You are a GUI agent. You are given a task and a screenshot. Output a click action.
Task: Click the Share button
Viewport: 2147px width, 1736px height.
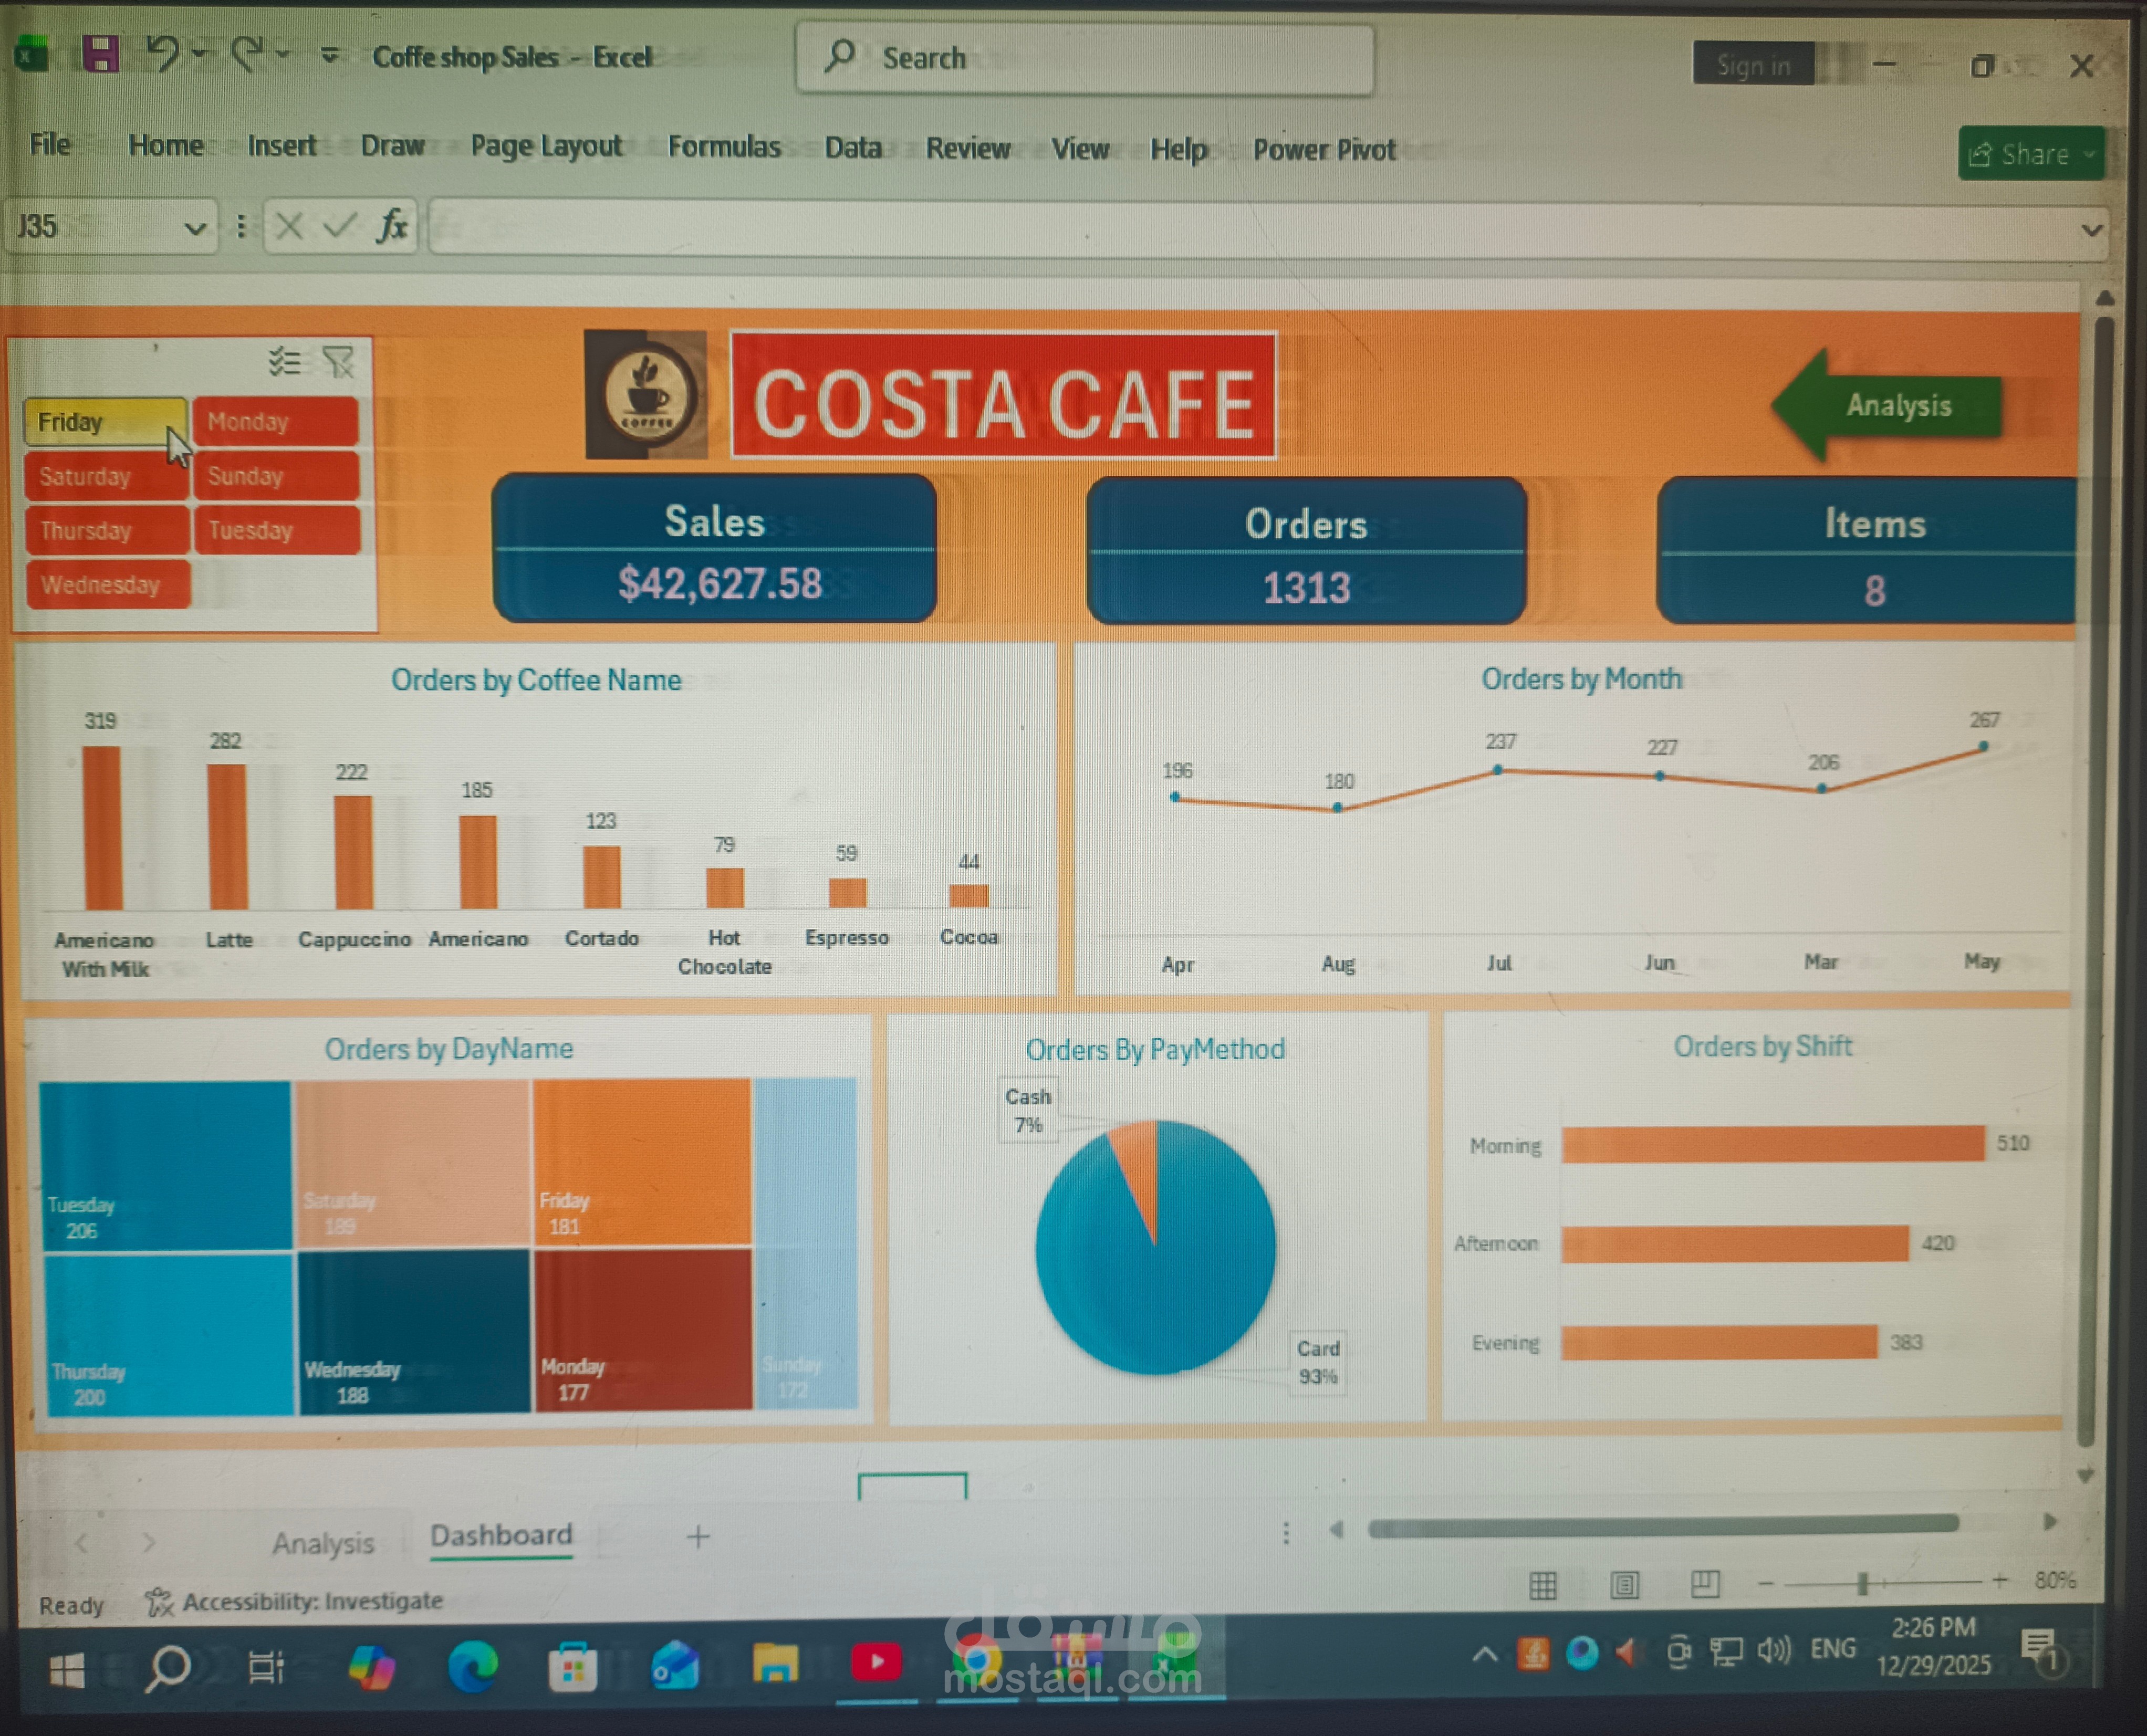(x=2031, y=154)
